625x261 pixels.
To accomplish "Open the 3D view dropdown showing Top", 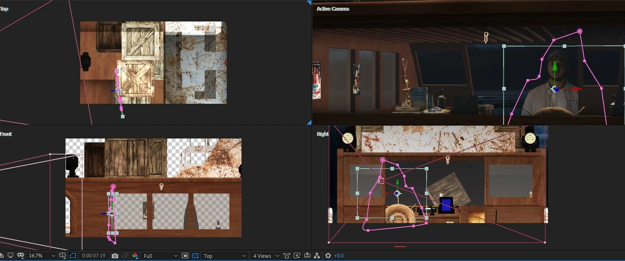I will click(225, 256).
